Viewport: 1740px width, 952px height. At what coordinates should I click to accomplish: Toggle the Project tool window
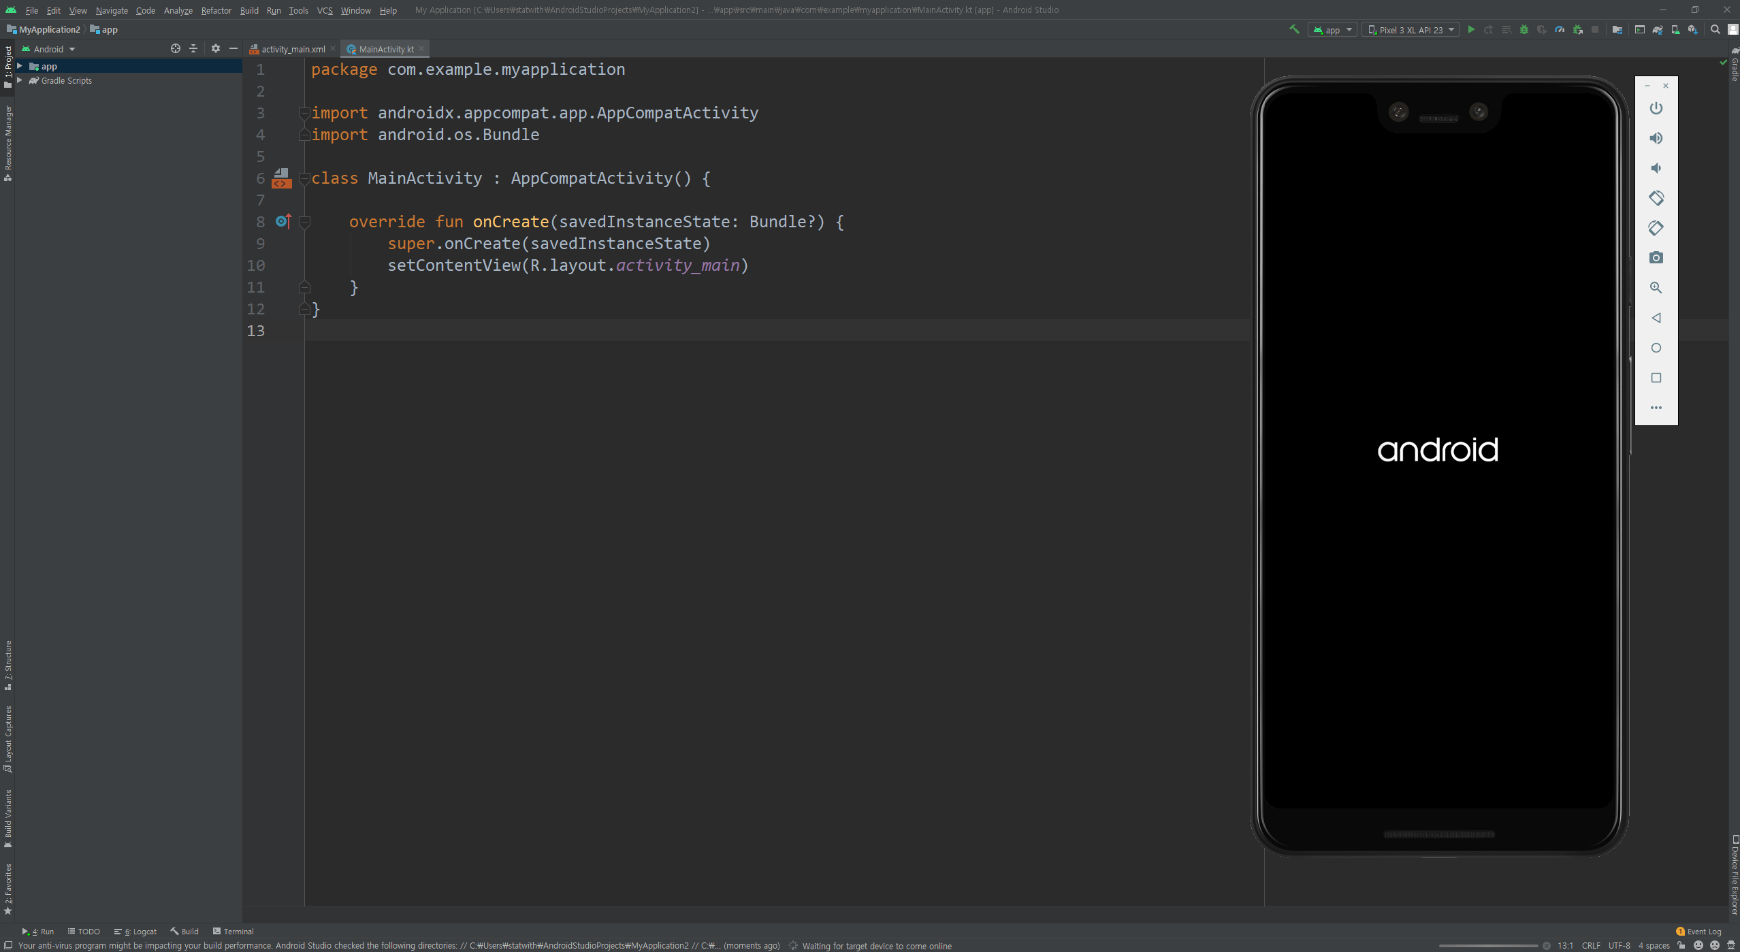tap(8, 66)
